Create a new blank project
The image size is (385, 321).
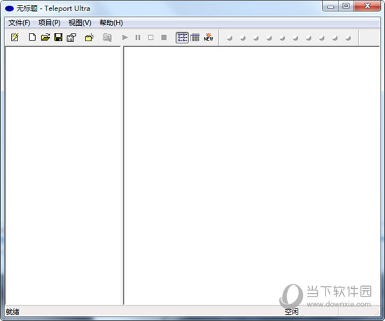[x=32, y=37]
